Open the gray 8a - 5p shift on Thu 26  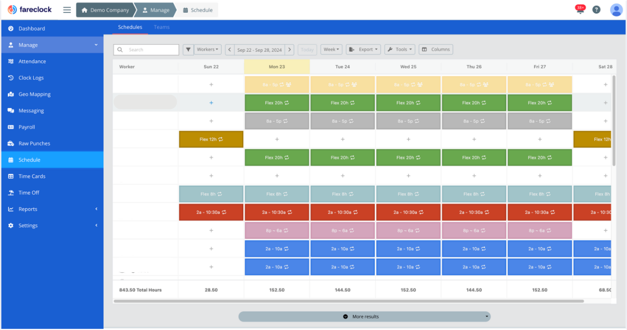[x=474, y=121]
